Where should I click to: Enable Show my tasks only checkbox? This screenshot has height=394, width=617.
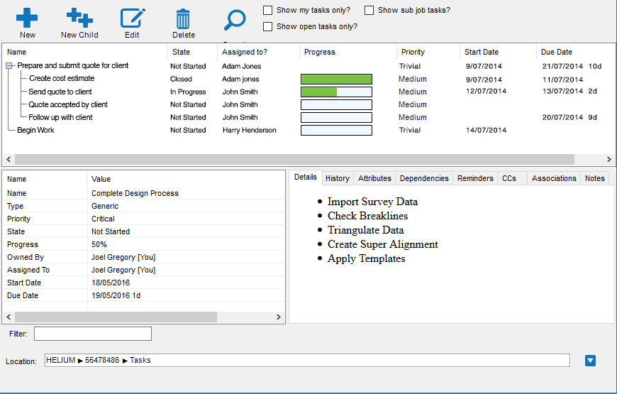pyautogui.click(x=267, y=11)
